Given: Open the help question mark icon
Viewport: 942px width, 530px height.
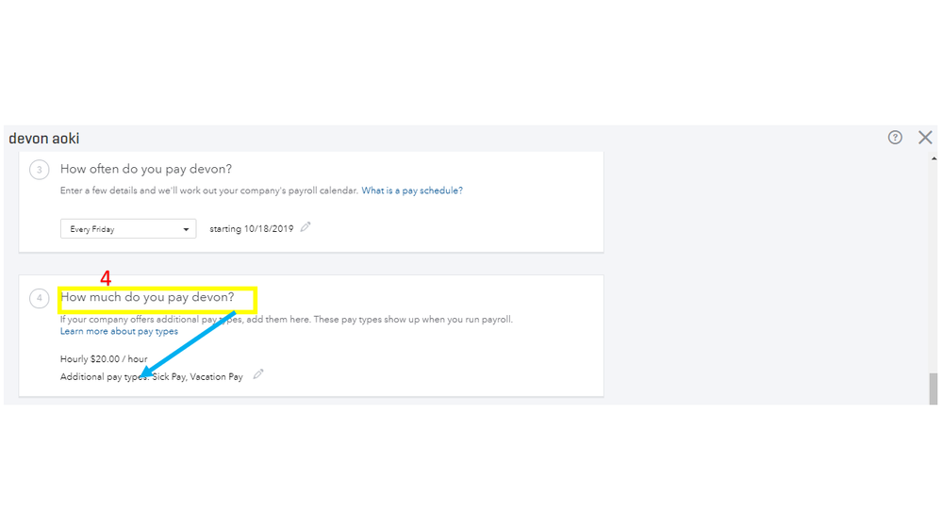Looking at the screenshot, I should click(x=895, y=138).
